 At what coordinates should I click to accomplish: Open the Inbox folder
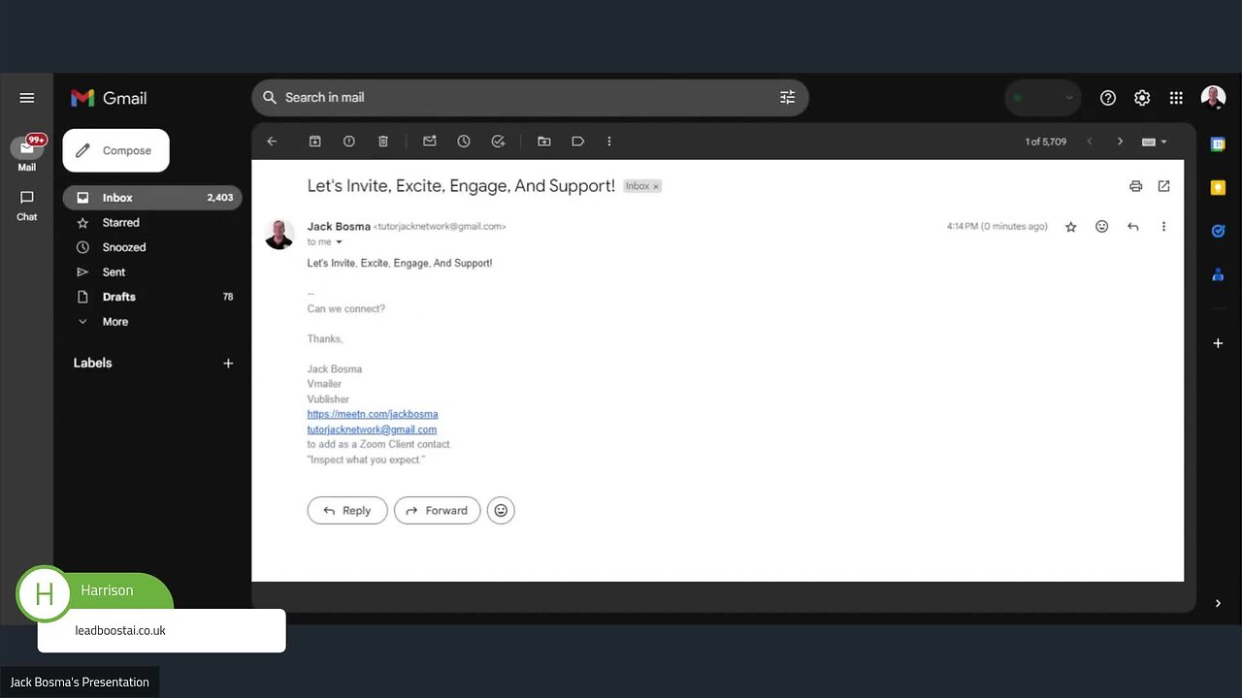click(x=152, y=198)
